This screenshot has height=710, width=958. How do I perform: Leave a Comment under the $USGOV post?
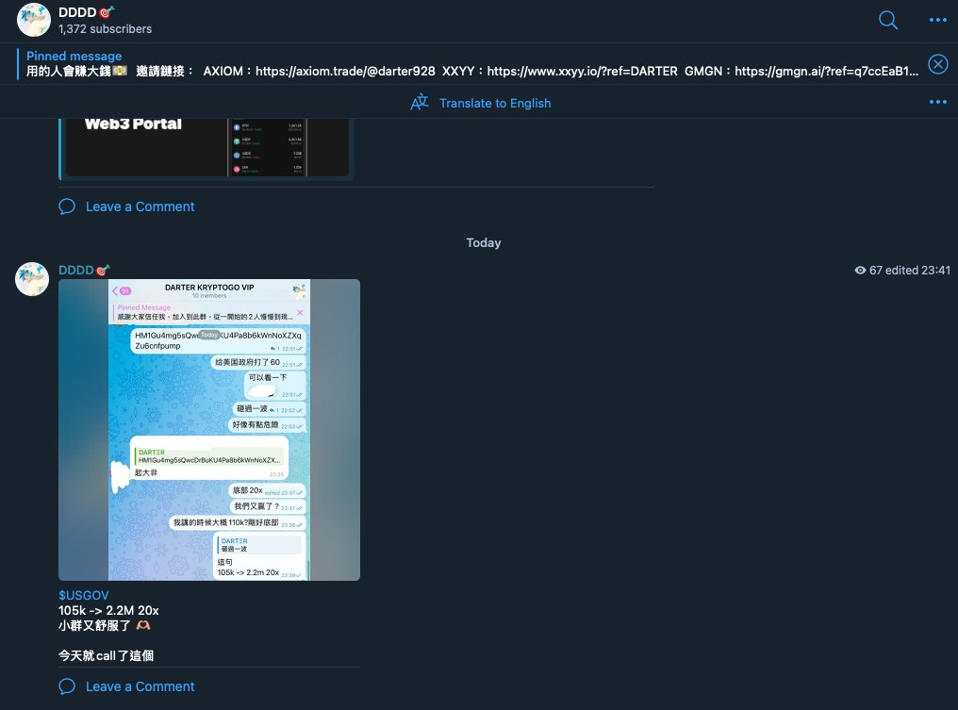point(140,686)
